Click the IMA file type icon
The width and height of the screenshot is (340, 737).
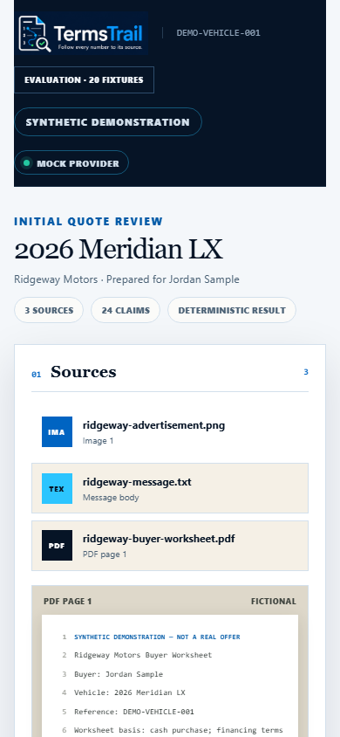[57, 431]
